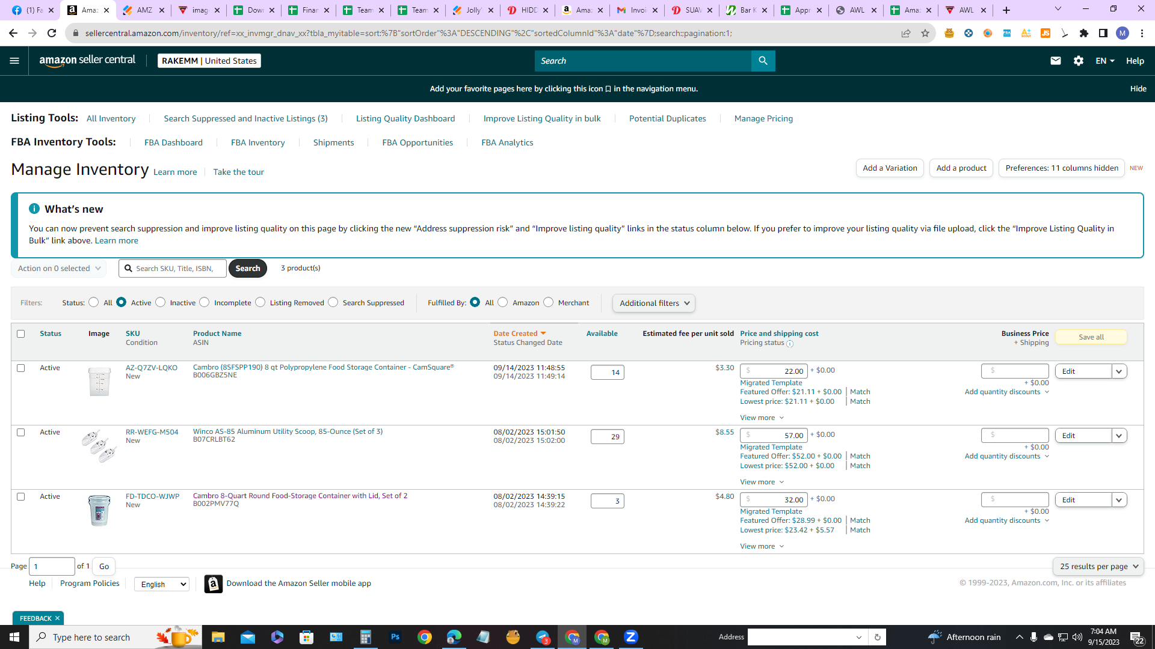Open the Calculator app in the taskbar
The height and width of the screenshot is (649, 1155).
[x=365, y=637]
